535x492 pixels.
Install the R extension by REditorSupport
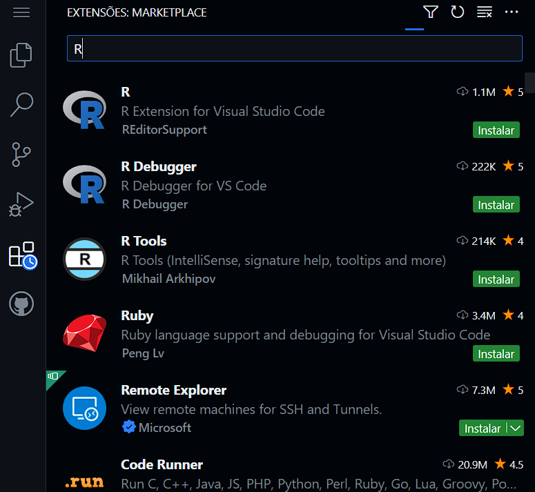pos(496,130)
